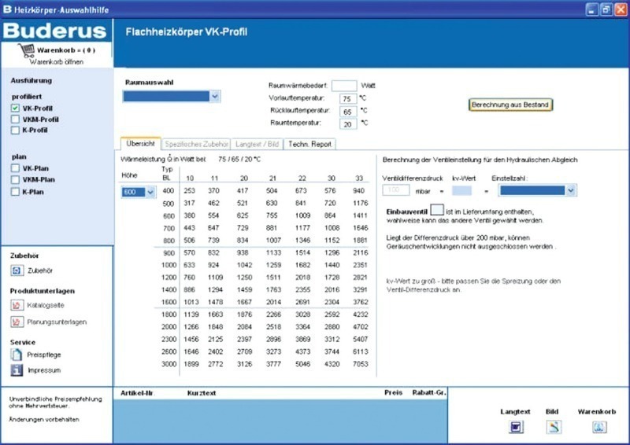This screenshot has height=445, width=630.
Task: Select value 3312 in BL 2300 row
Action: point(332,339)
